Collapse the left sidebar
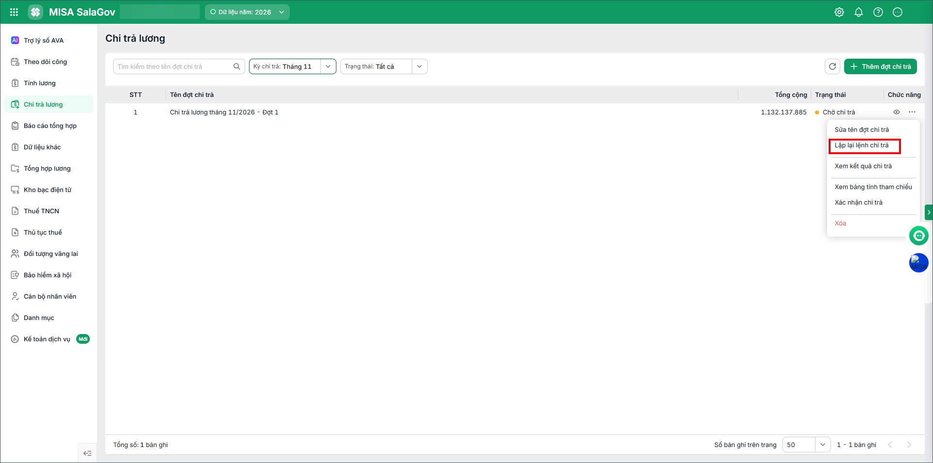The image size is (933, 463). (87, 453)
